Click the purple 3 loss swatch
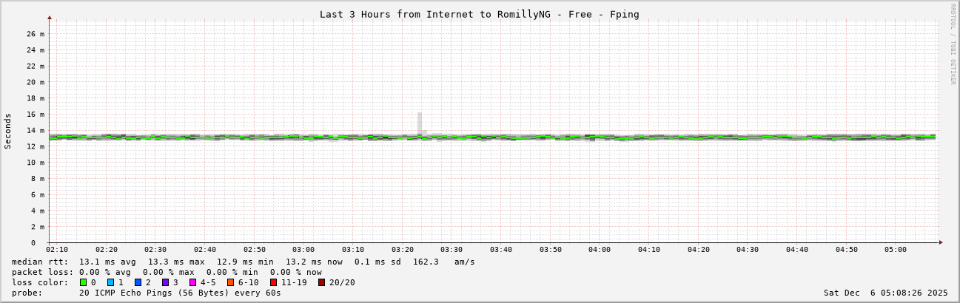 pos(166,282)
